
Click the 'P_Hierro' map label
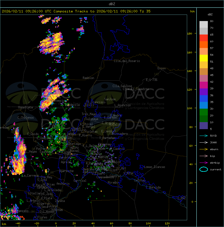tap(85, 135)
